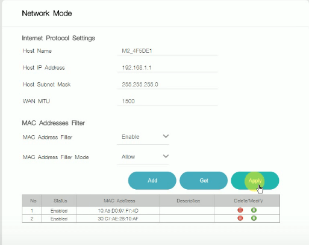
Task: Edit the Host IP Address field 192.168.1.1
Action: coord(167,68)
